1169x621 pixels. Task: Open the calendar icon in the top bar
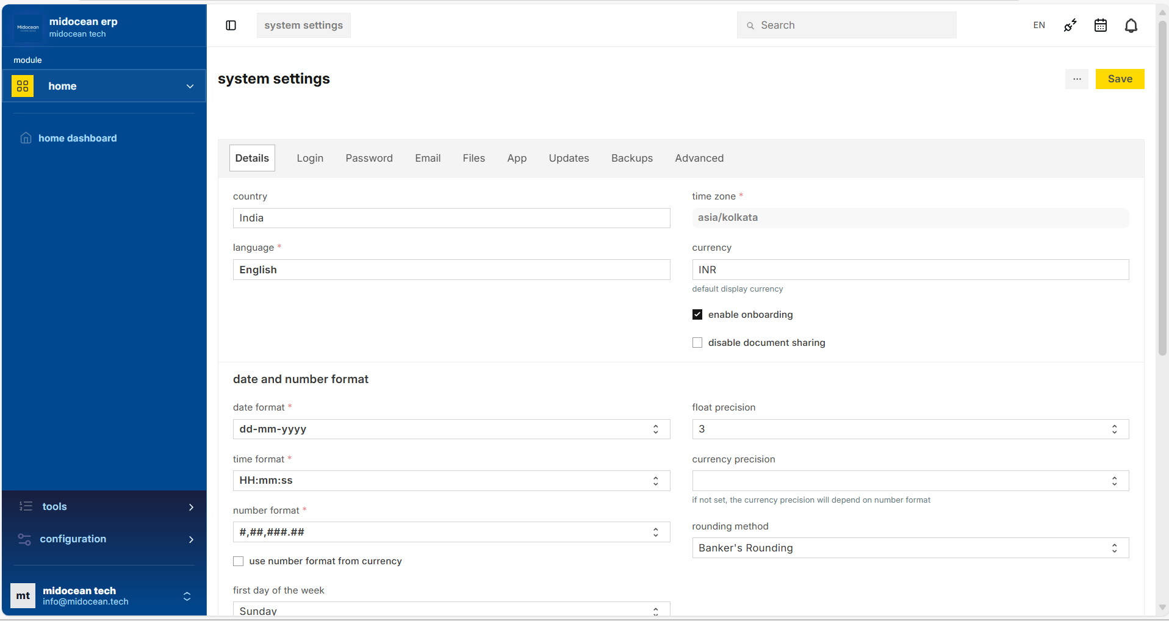1100,25
